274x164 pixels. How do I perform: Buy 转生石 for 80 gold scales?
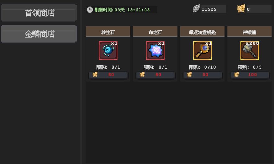[108, 75]
